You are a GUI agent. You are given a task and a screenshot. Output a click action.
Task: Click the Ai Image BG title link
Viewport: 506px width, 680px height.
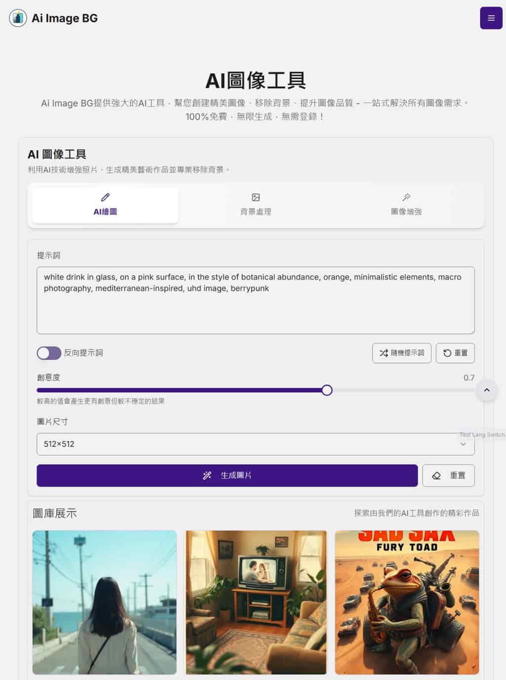coord(65,18)
